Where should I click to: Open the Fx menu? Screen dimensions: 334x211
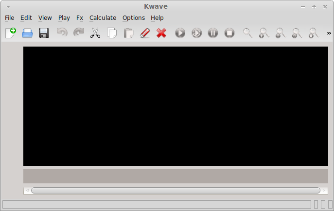pos(80,18)
